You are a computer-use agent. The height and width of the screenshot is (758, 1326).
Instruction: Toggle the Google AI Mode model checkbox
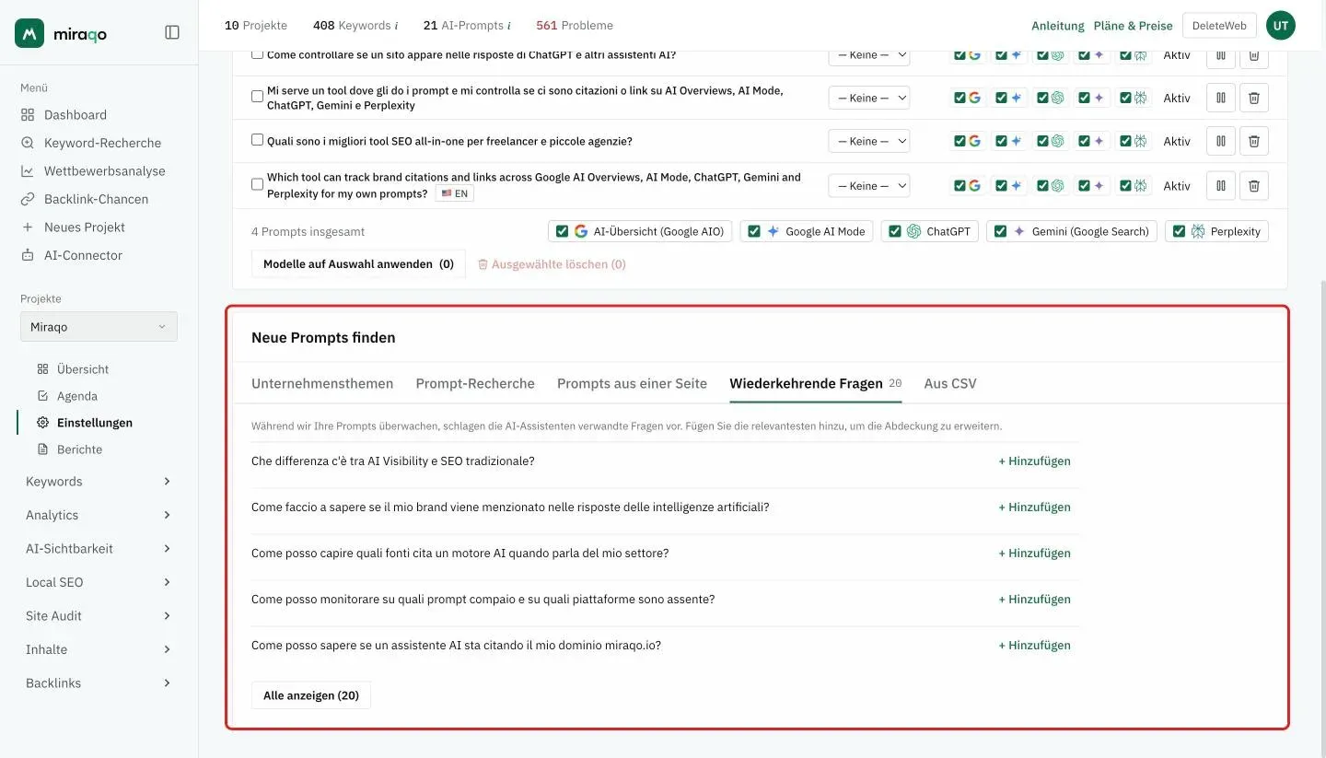pyautogui.click(x=753, y=231)
